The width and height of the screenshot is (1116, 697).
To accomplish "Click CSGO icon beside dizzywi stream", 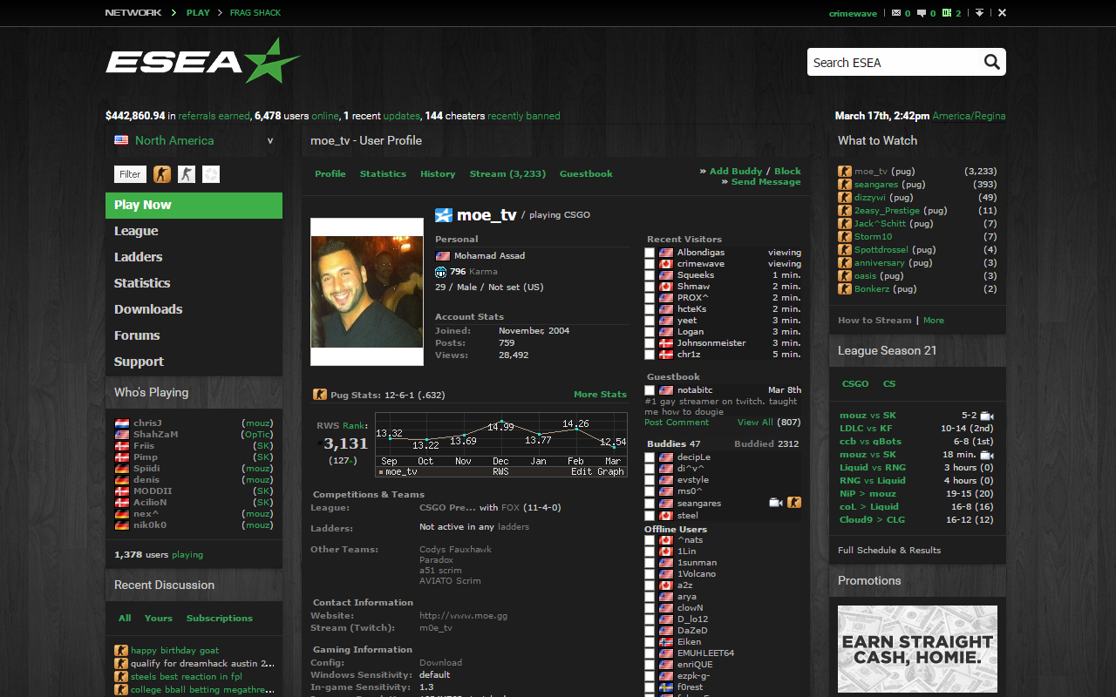I will (x=845, y=198).
